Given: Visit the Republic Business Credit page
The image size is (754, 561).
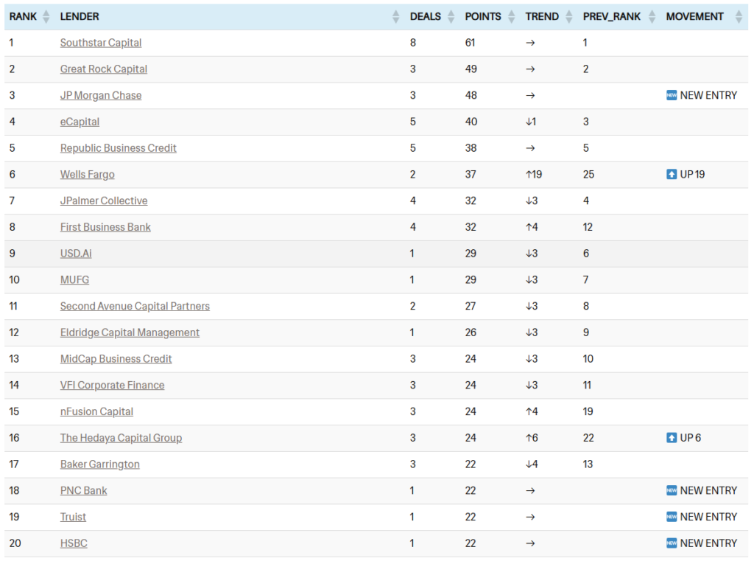Looking at the screenshot, I should click(x=119, y=148).
